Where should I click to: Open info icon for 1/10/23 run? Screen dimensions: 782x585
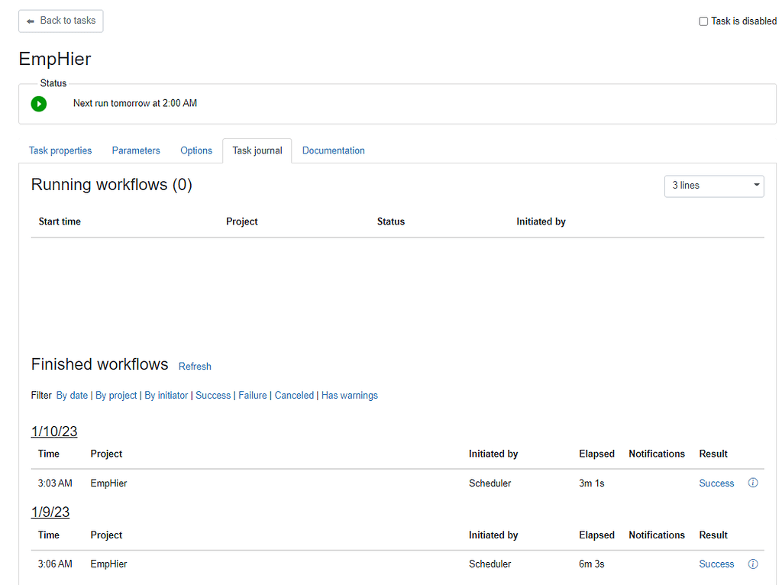[x=753, y=483]
